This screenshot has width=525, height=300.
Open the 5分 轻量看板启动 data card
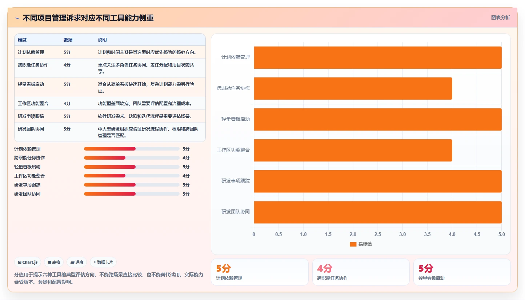coord(462,272)
